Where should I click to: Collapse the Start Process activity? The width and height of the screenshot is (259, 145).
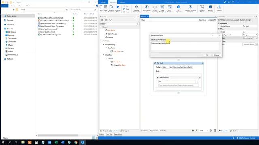[200, 77]
